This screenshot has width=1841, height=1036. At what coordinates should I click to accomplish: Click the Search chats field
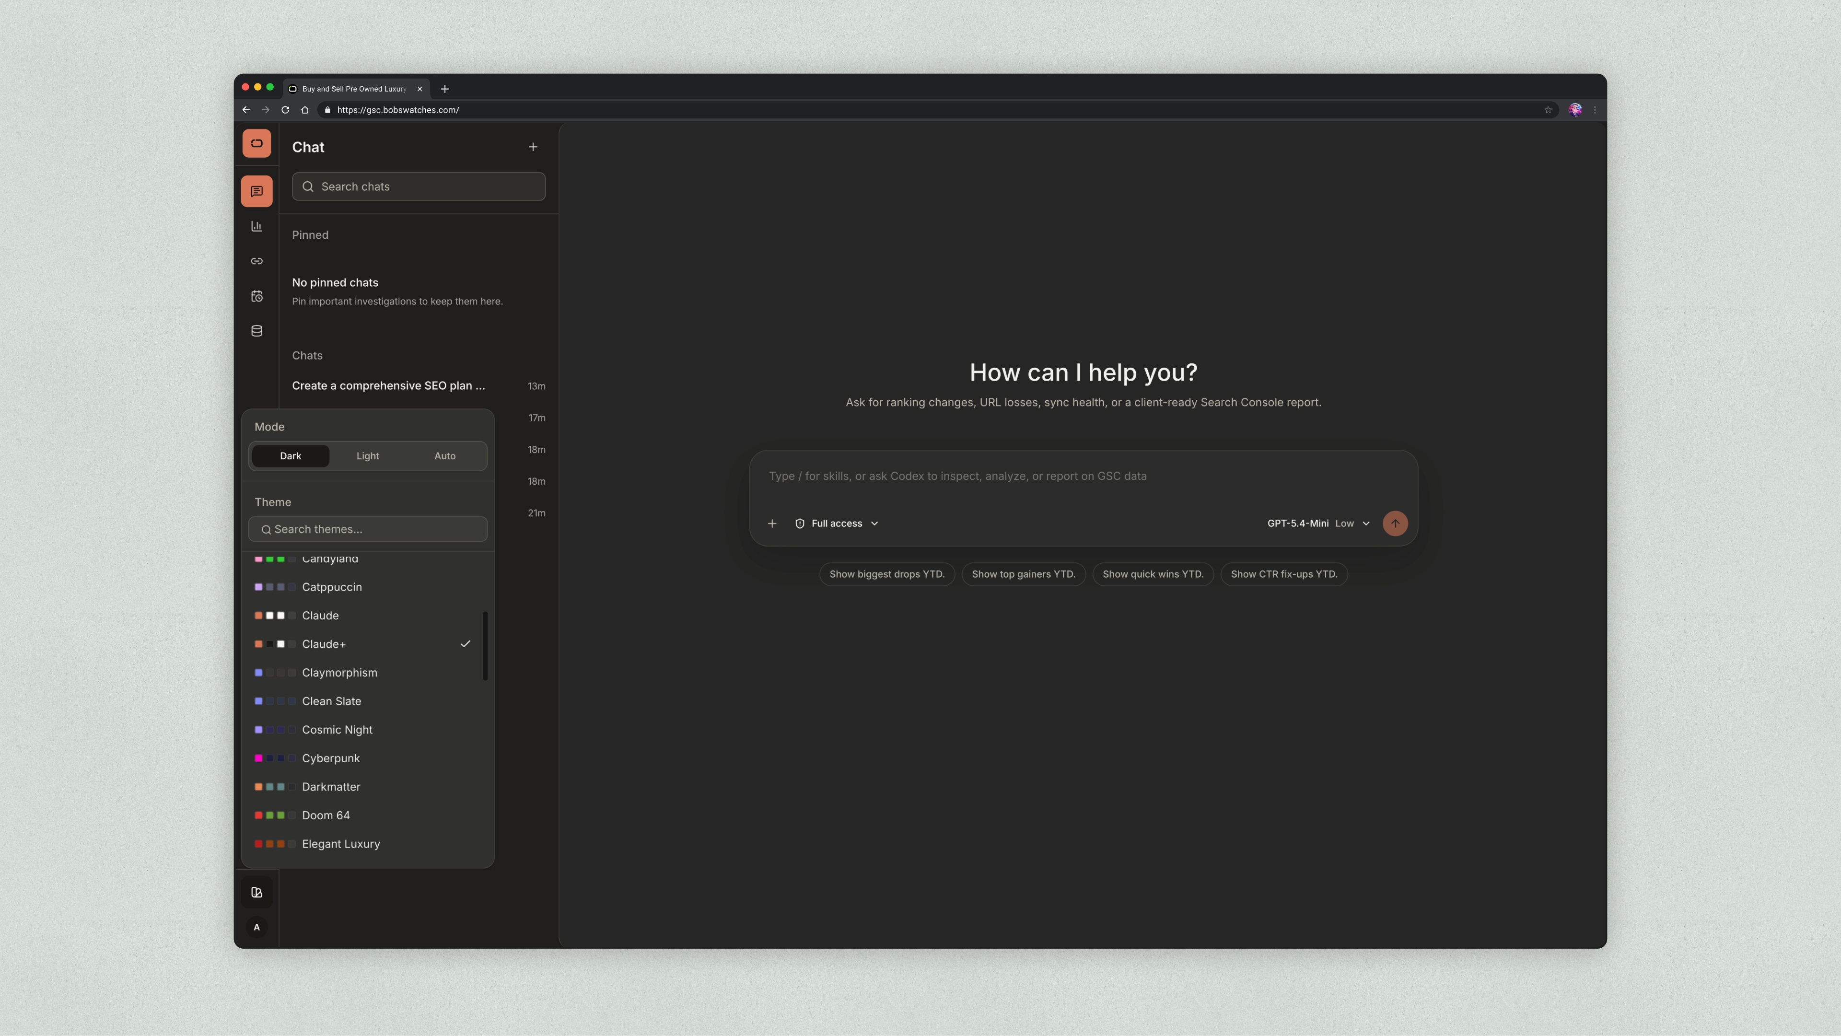point(419,186)
